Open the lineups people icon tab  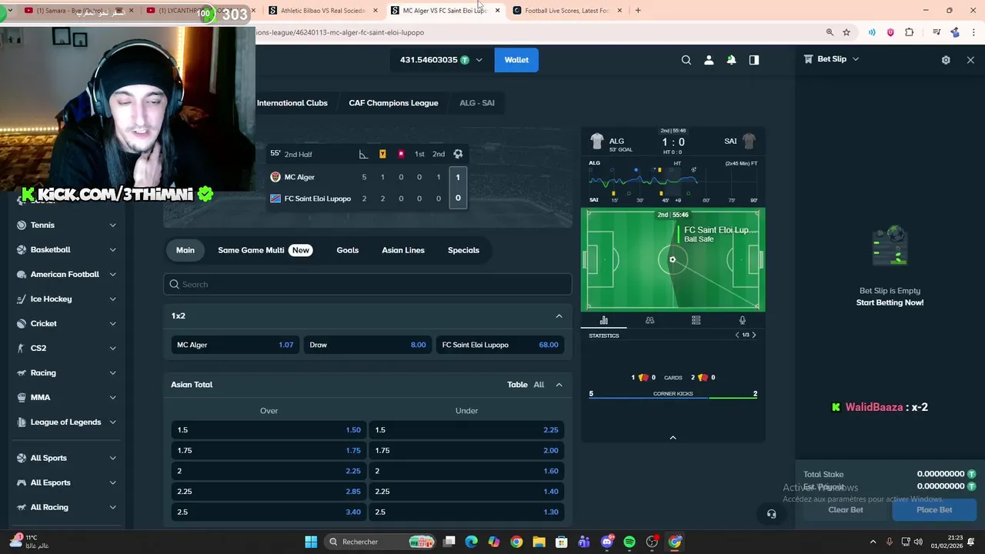pos(649,320)
